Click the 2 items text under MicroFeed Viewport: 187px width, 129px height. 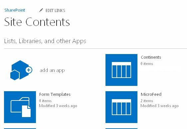tap(147, 101)
